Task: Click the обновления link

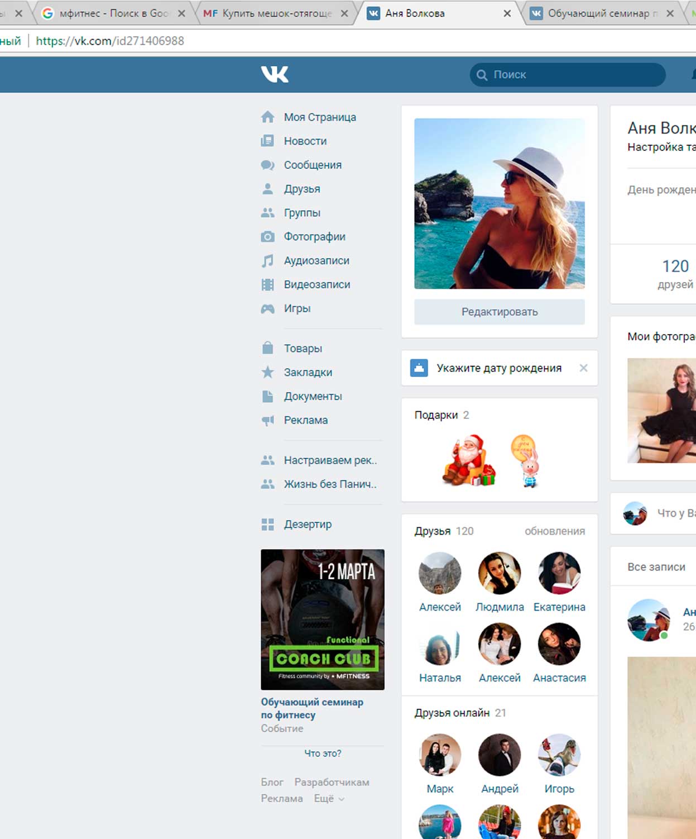Action: pos(555,531)
